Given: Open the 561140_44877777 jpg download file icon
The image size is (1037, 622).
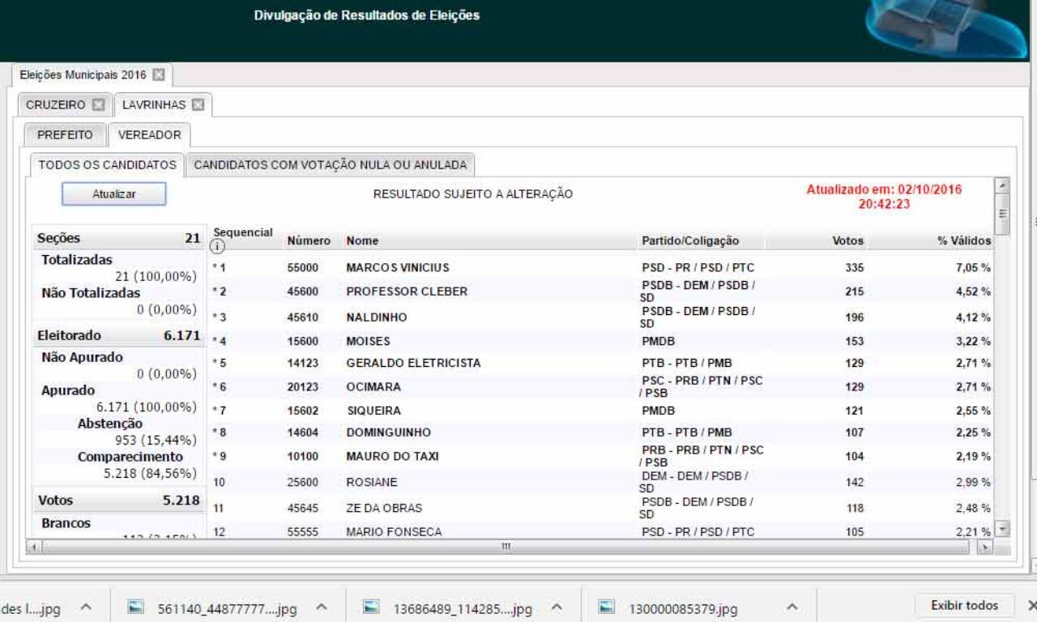Looking at the screenshot, I should (137, 608).
